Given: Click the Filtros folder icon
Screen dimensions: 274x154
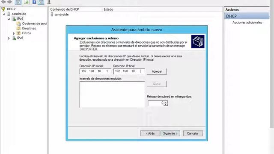Looking at the screenshot, I should [x=18, y=33].
